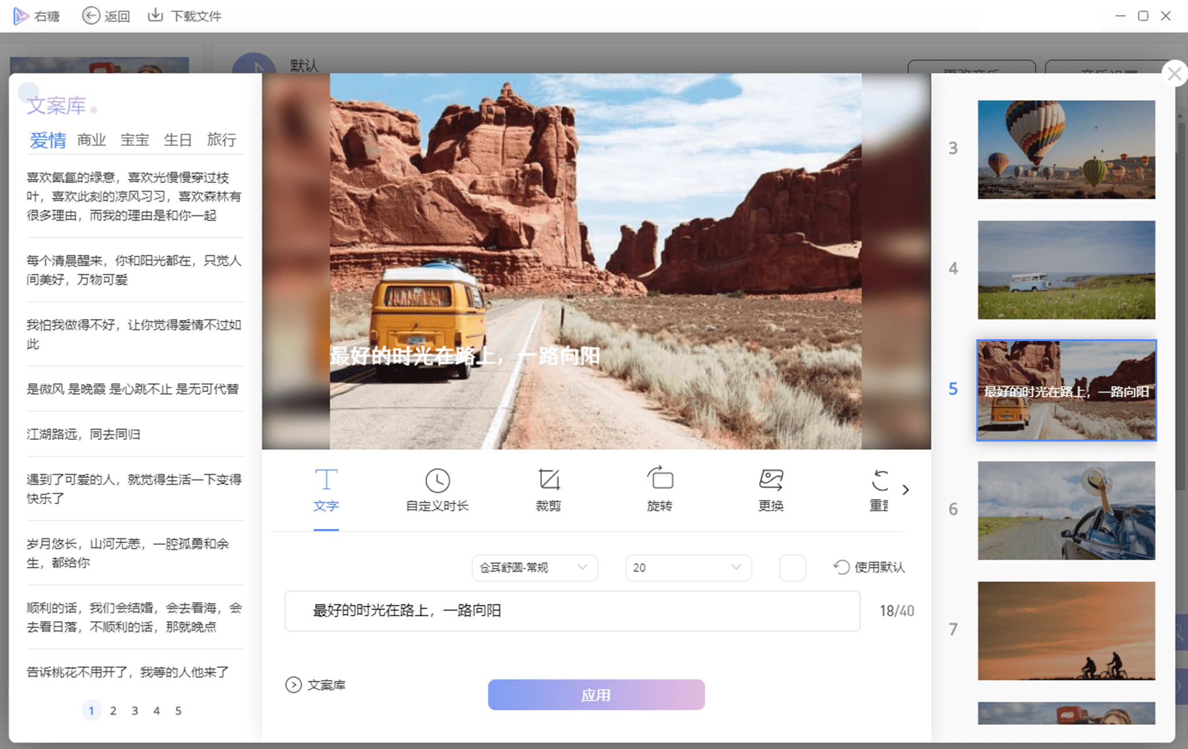Screen dimensions: 1188x749
Task: Open the white text color swatch
Action: tap(792, 567)
